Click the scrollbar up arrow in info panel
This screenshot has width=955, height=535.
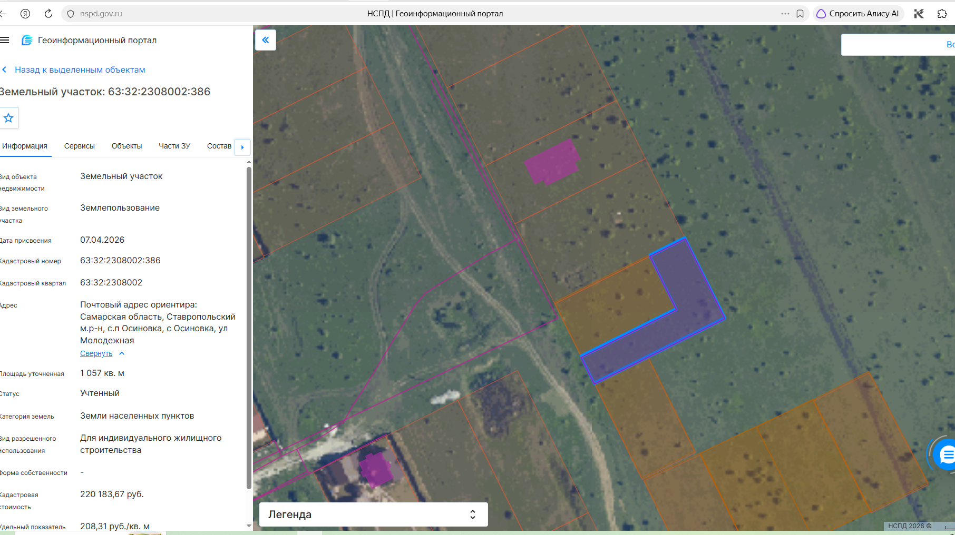tap(249, 163)
